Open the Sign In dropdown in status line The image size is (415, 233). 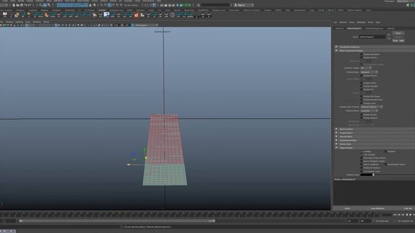[x=244, y=5]
